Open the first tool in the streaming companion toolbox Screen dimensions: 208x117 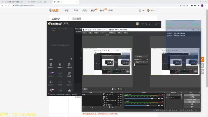click(x=51, y=66)
